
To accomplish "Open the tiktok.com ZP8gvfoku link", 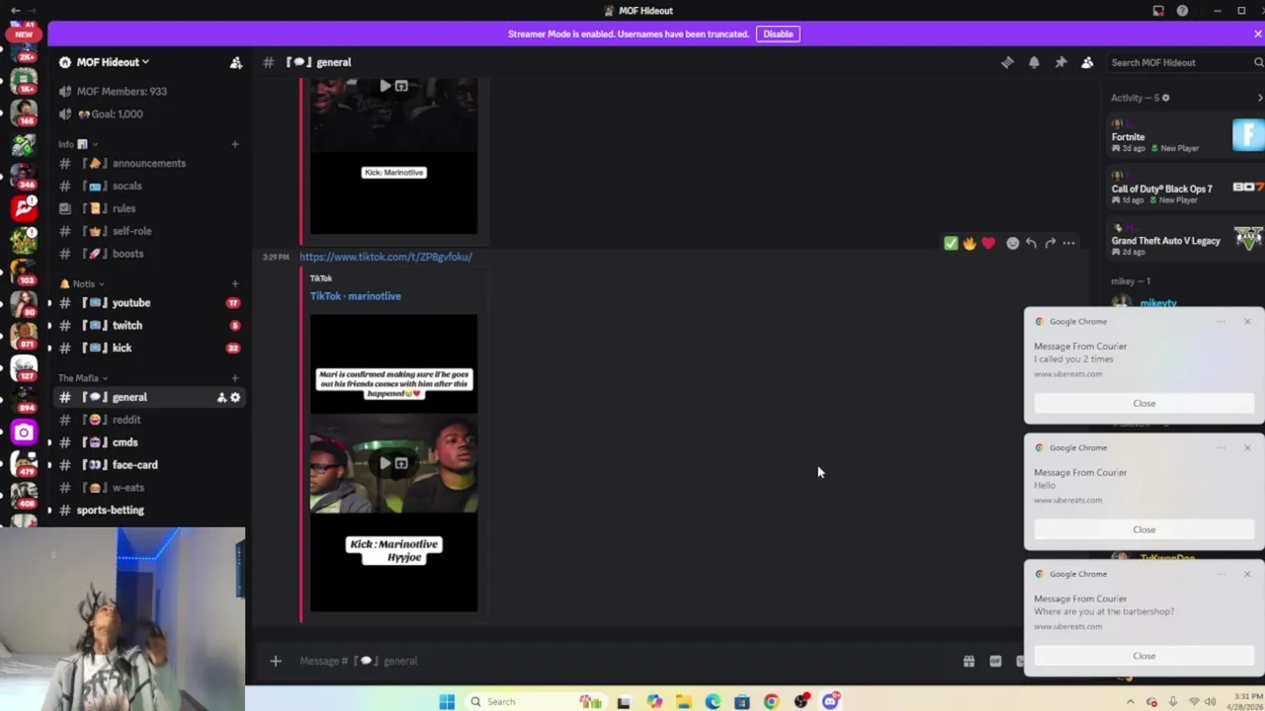I will point(385,257).
